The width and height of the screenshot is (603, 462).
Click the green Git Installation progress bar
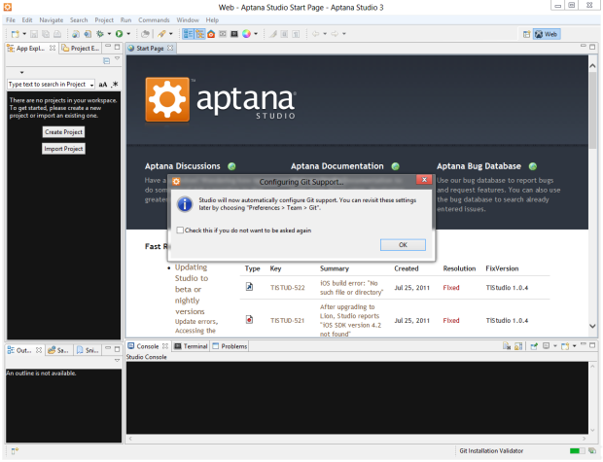pyautogui.click(x=577, y=450)
